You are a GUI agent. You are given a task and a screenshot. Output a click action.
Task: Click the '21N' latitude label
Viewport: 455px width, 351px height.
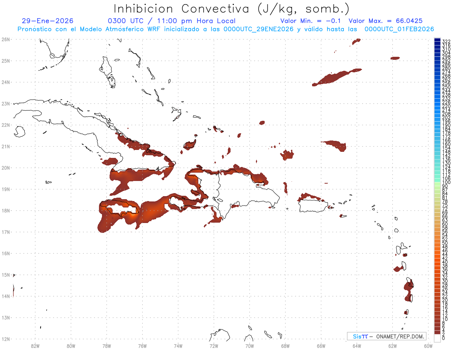click(x=5, y=146)
